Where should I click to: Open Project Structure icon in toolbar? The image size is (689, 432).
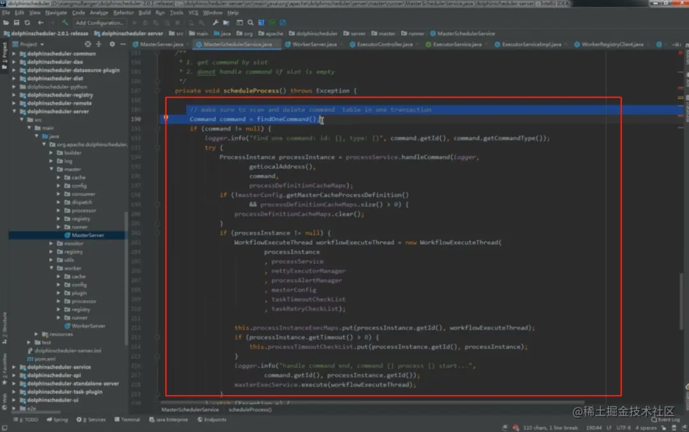click(226, 22)
